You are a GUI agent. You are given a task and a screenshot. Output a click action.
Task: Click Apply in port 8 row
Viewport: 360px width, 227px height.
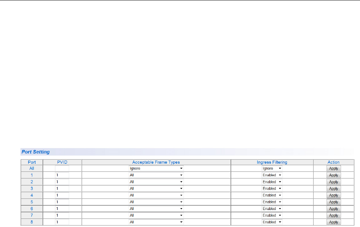click(333, 222)
